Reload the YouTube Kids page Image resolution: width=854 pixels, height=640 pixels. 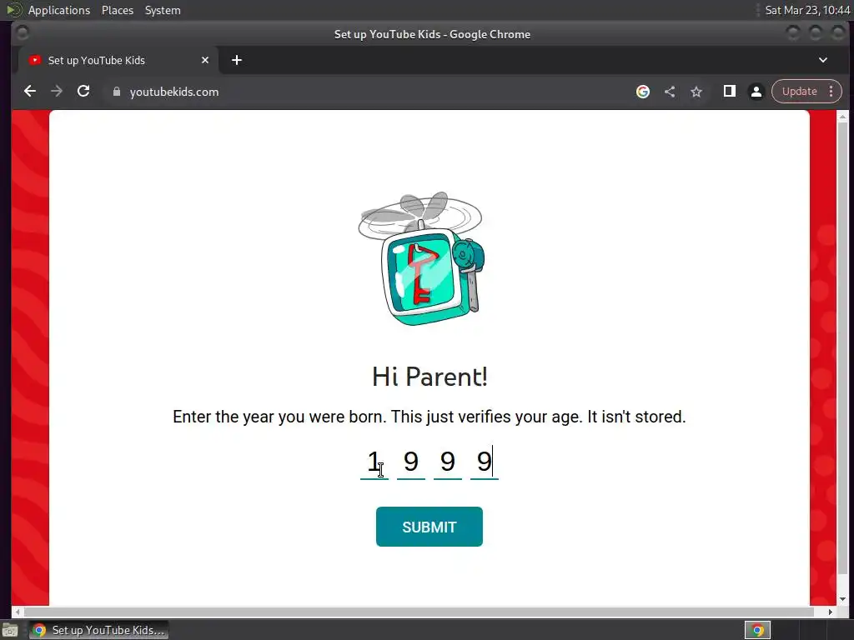click(83, 92)
